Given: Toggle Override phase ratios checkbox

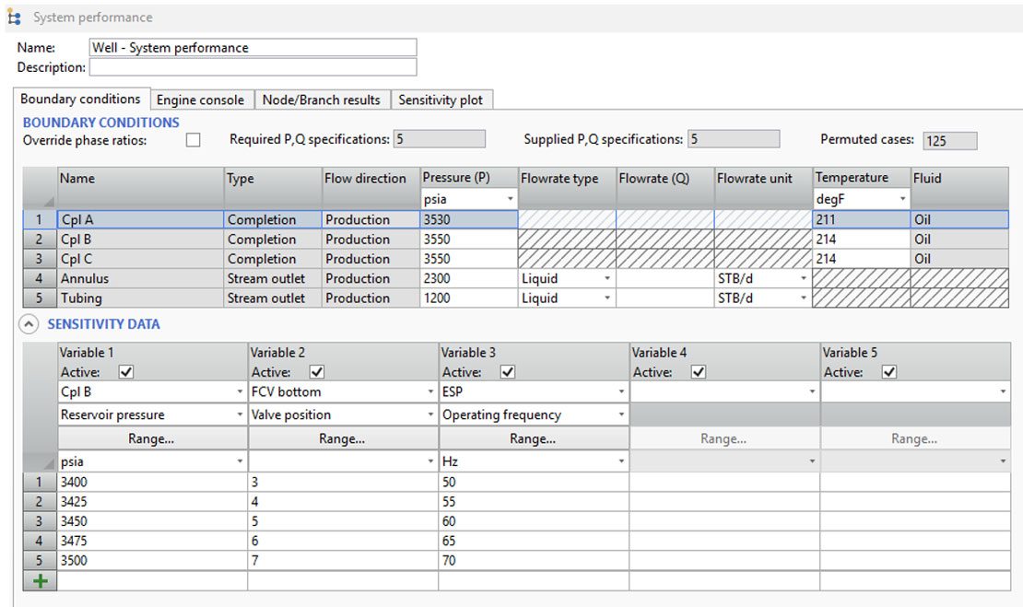Looking at the screenshot, I should pos(193,140).
